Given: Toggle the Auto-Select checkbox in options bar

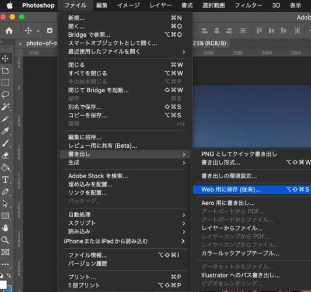Looking at the screenshot, I should pos(50,30).
